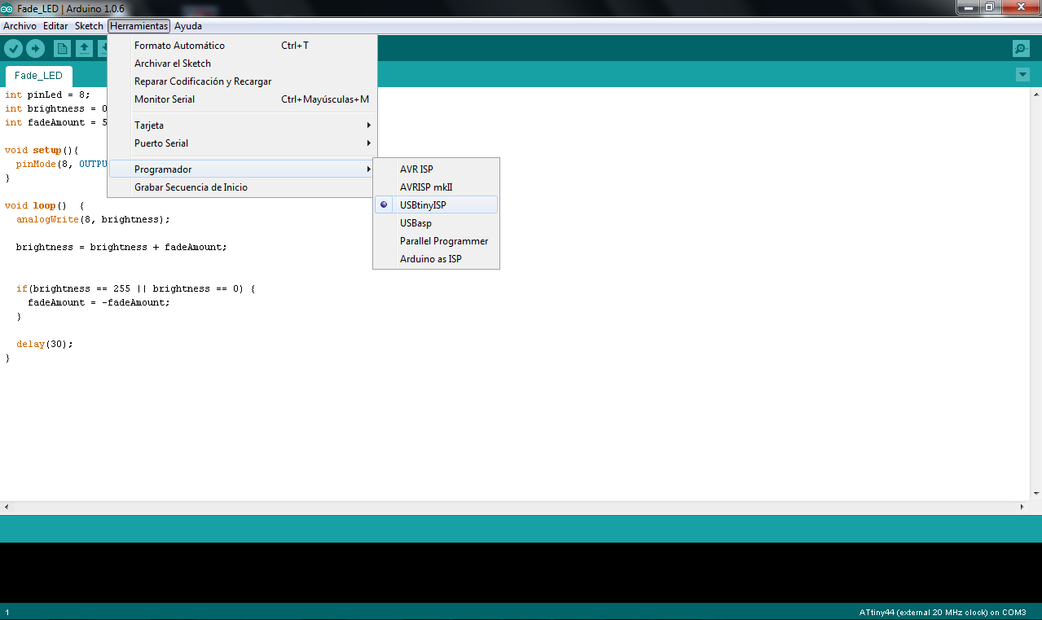Expand the Tarjeta submenu
The height and width of the screenshot is (620, 1042).
pyautogui.click(x=242, y=125)
